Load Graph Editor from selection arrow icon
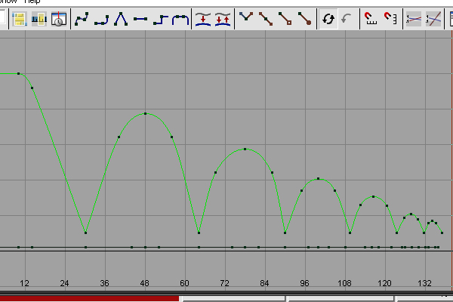The image size is (453, 302). tap(346, 19)
